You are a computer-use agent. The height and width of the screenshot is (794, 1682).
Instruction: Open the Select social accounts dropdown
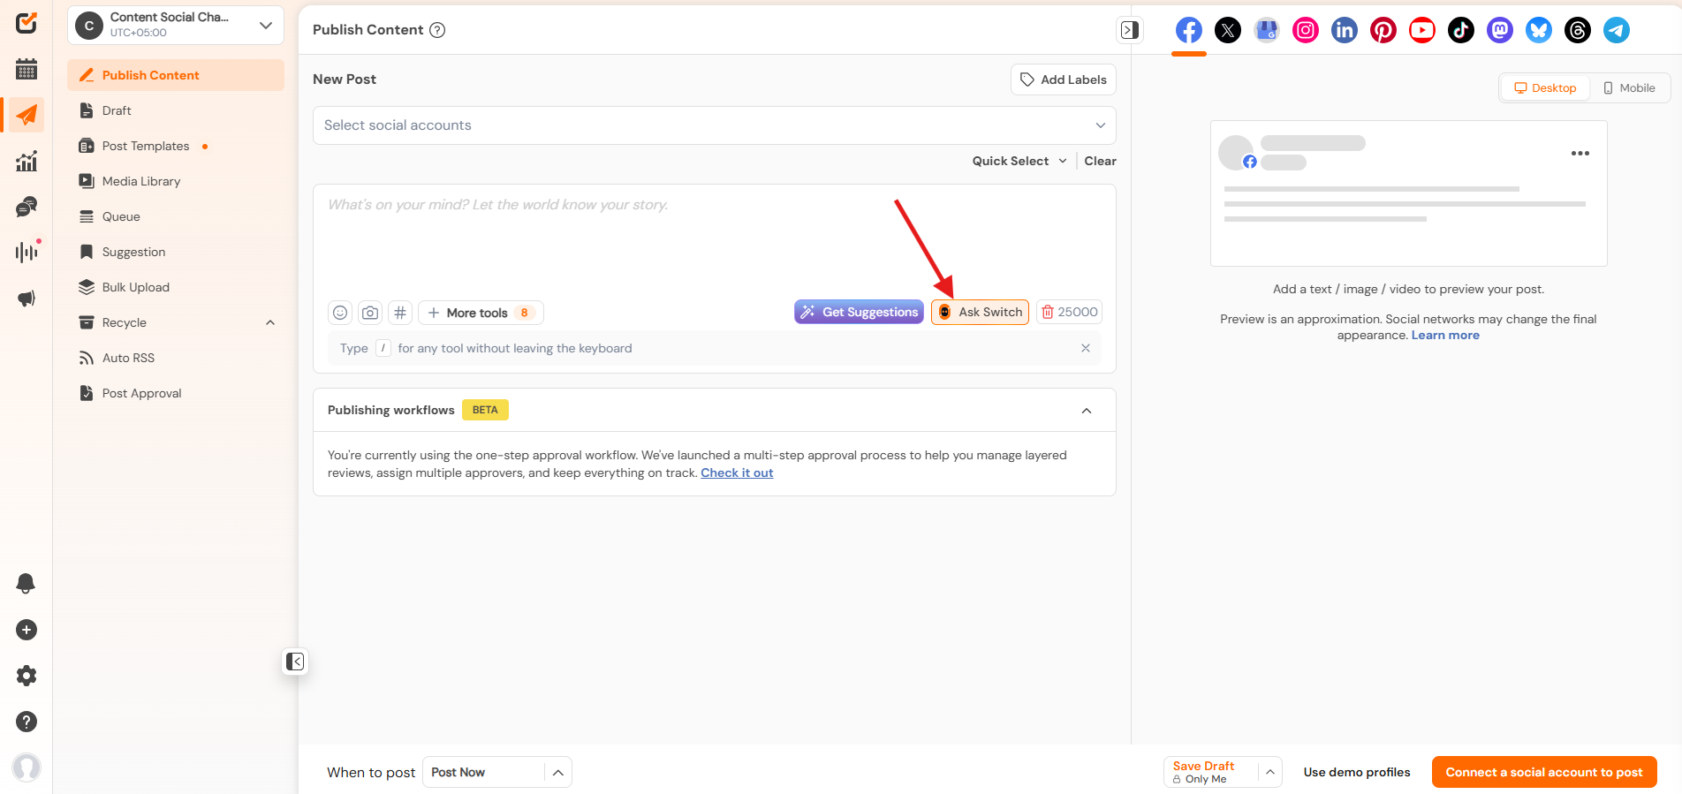[x=715, y=125]
